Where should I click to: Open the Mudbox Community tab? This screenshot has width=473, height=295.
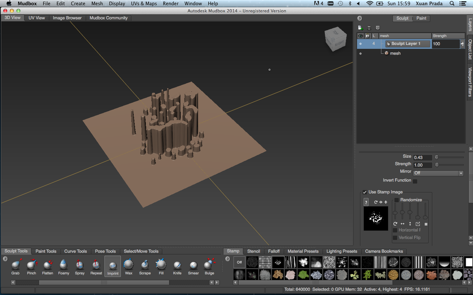108,18
